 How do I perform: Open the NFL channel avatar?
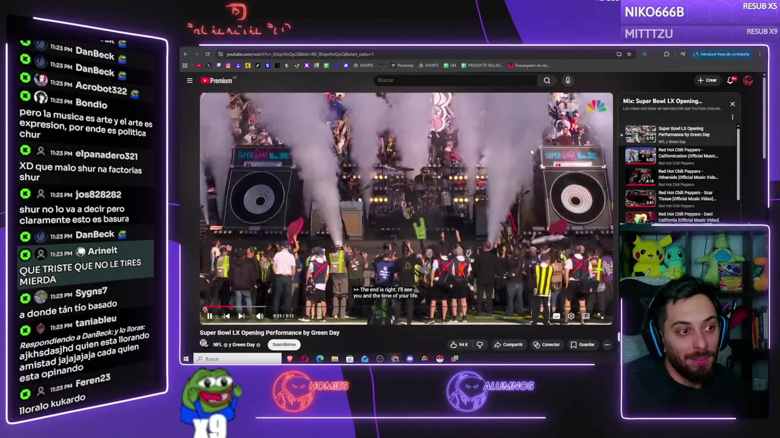click(x=204, y=344)
